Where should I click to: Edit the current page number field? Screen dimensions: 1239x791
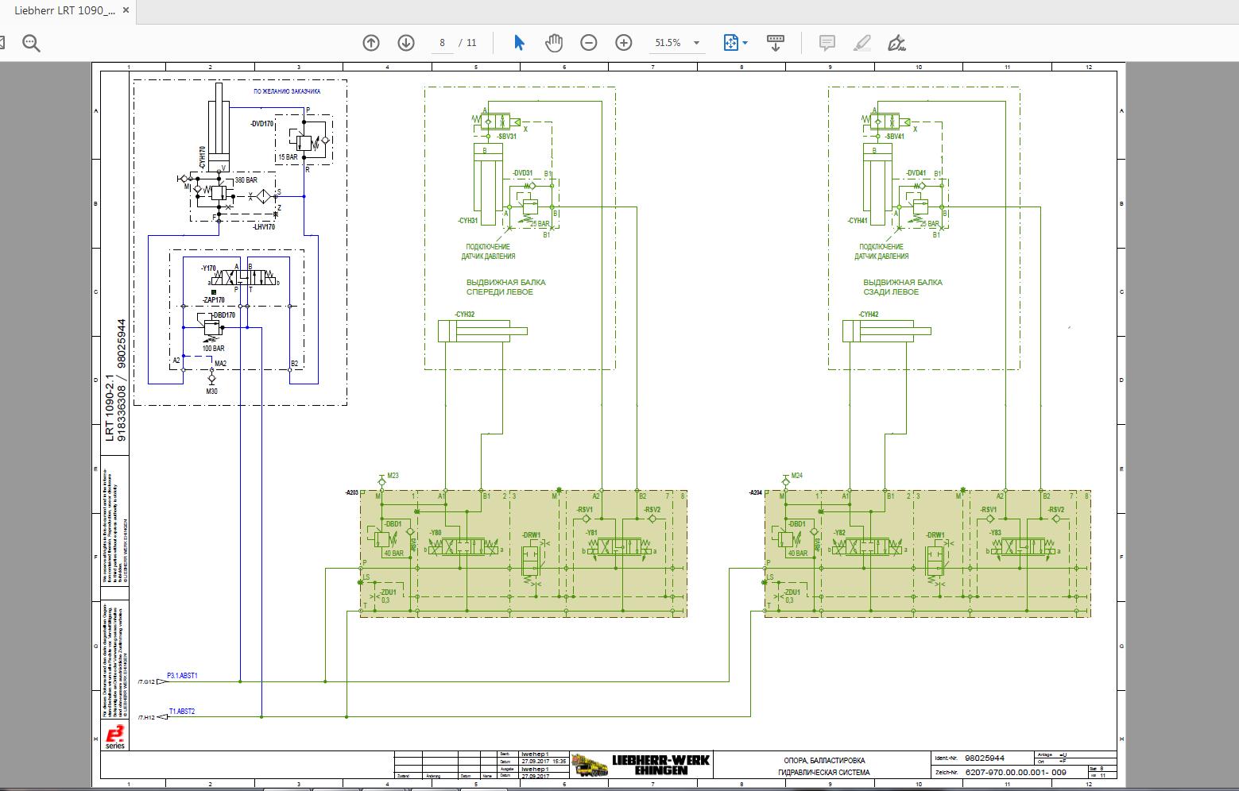[x=442, y=43]
